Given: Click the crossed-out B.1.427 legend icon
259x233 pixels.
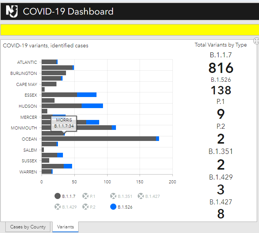Looking at the screenshot, I should coord(141,196).
